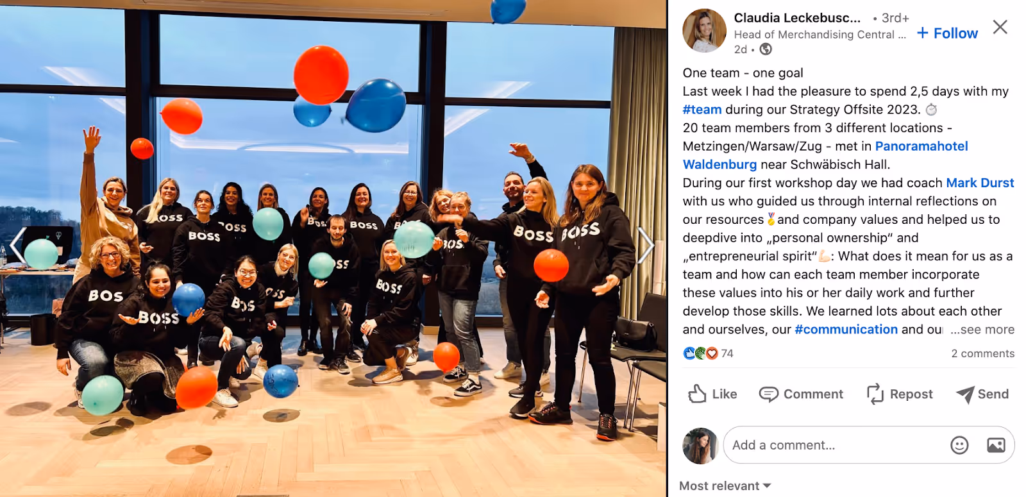Open the 2 comments link

pyautogui.click(x=983, y=353)
